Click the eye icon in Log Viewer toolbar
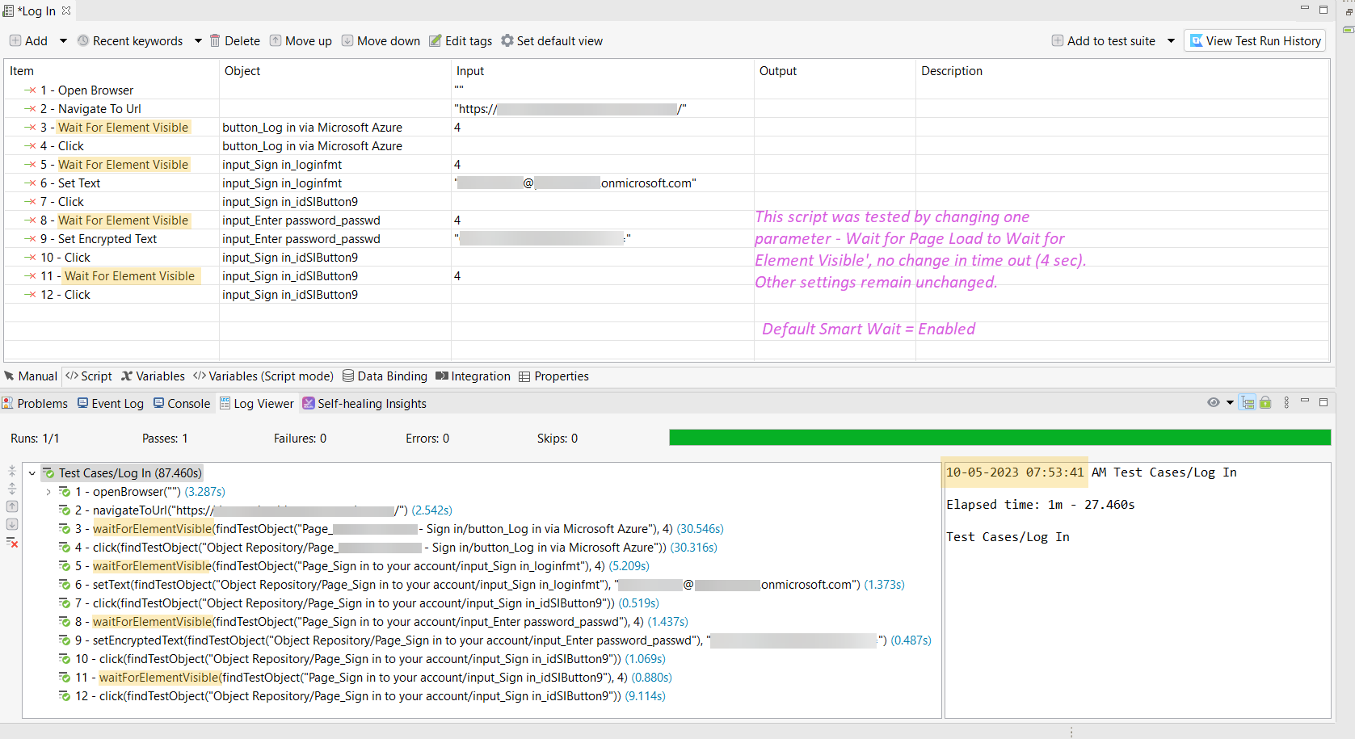1355x739 pixels. click(x=1213, y=402)
